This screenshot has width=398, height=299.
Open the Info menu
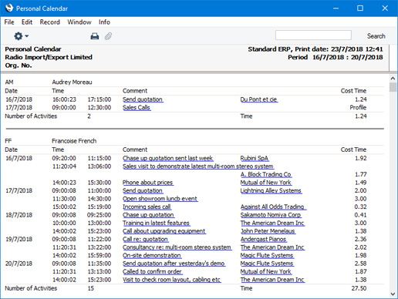click(x=104, y=22)
